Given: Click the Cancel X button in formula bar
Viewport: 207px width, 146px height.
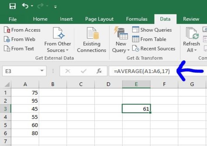Looking at the screenshot, I should click(68, 71).
